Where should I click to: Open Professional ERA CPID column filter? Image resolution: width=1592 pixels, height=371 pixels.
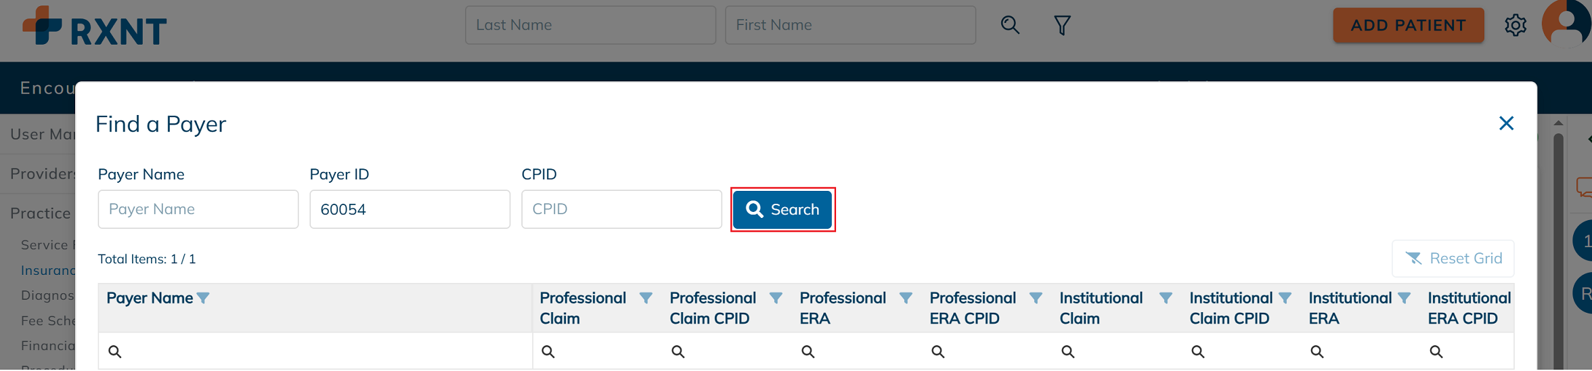coord(1036,298)
